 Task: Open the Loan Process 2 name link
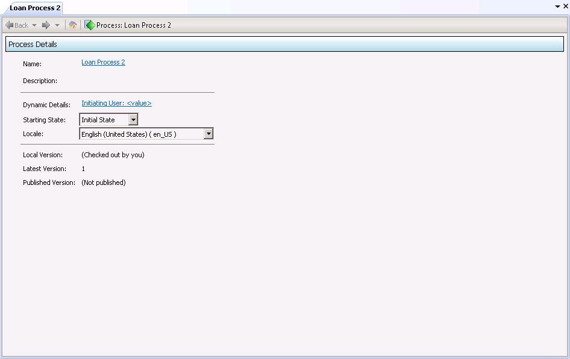(x=103, y=62)
